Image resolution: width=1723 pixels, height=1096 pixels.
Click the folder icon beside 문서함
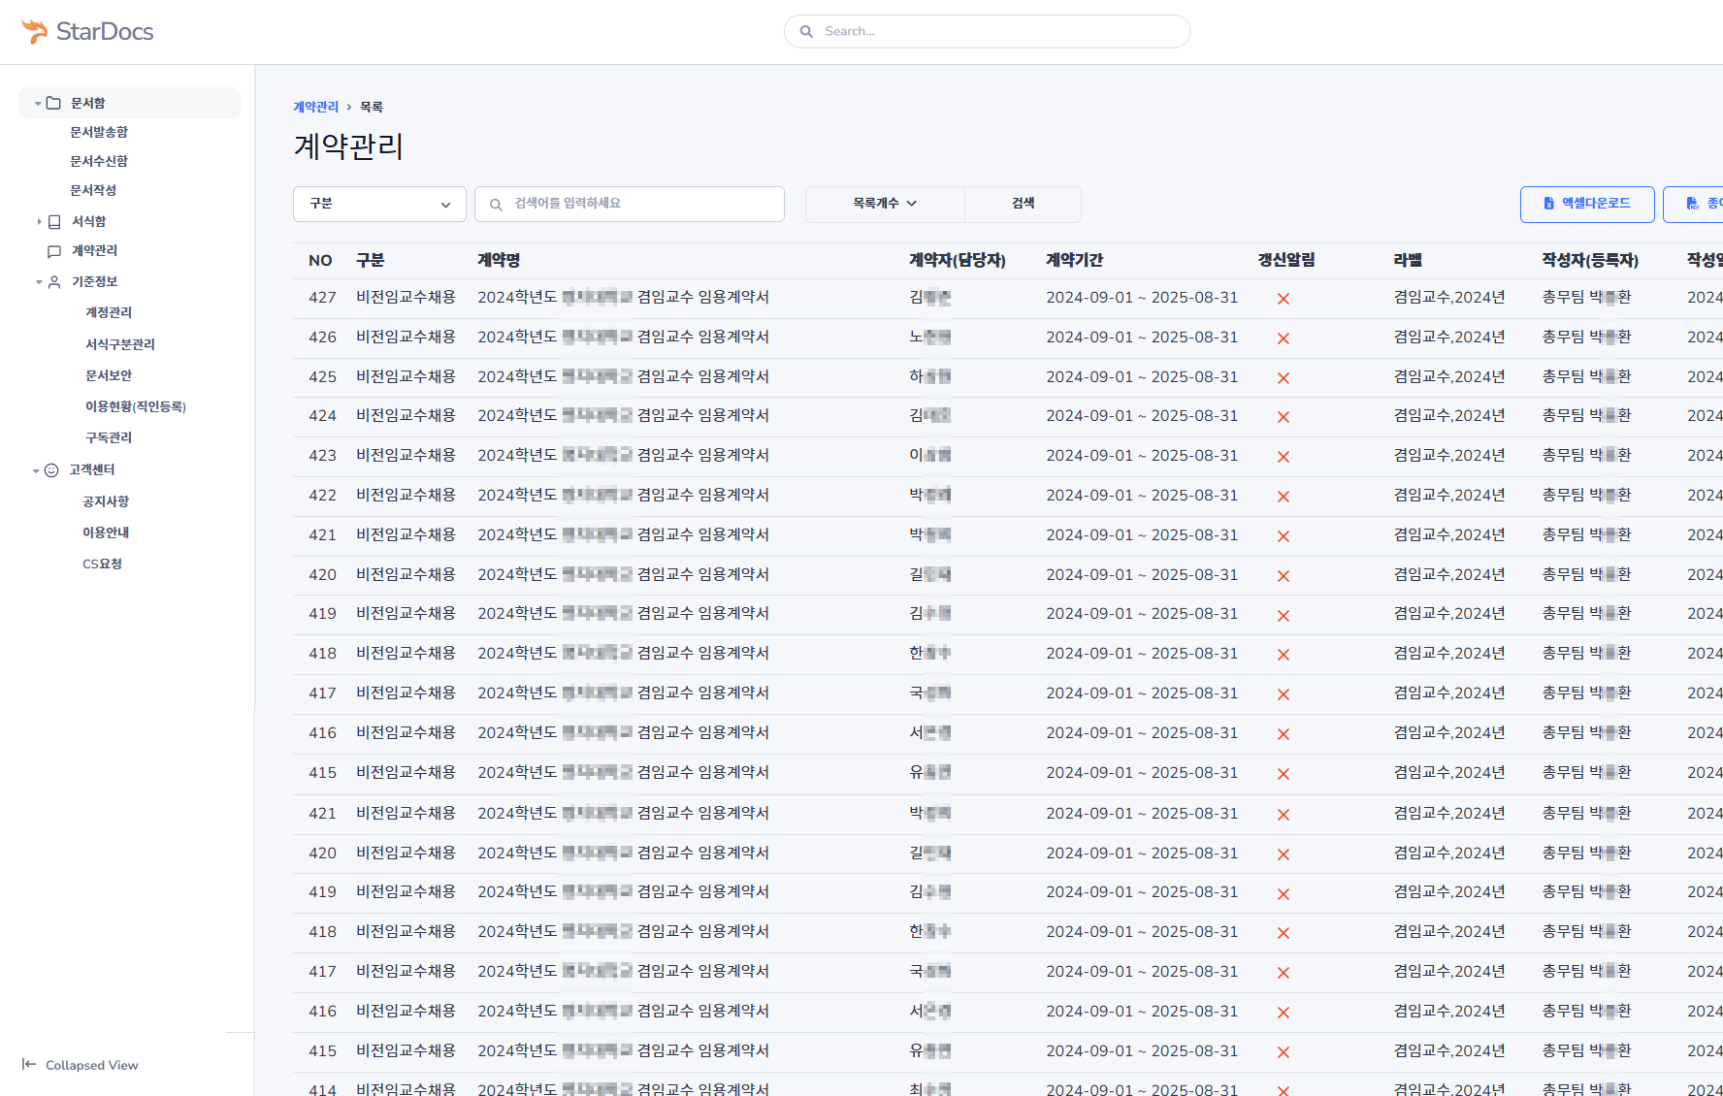(54, 103)
